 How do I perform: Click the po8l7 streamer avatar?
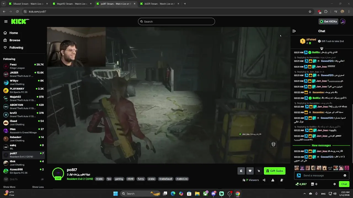point(58,173)
